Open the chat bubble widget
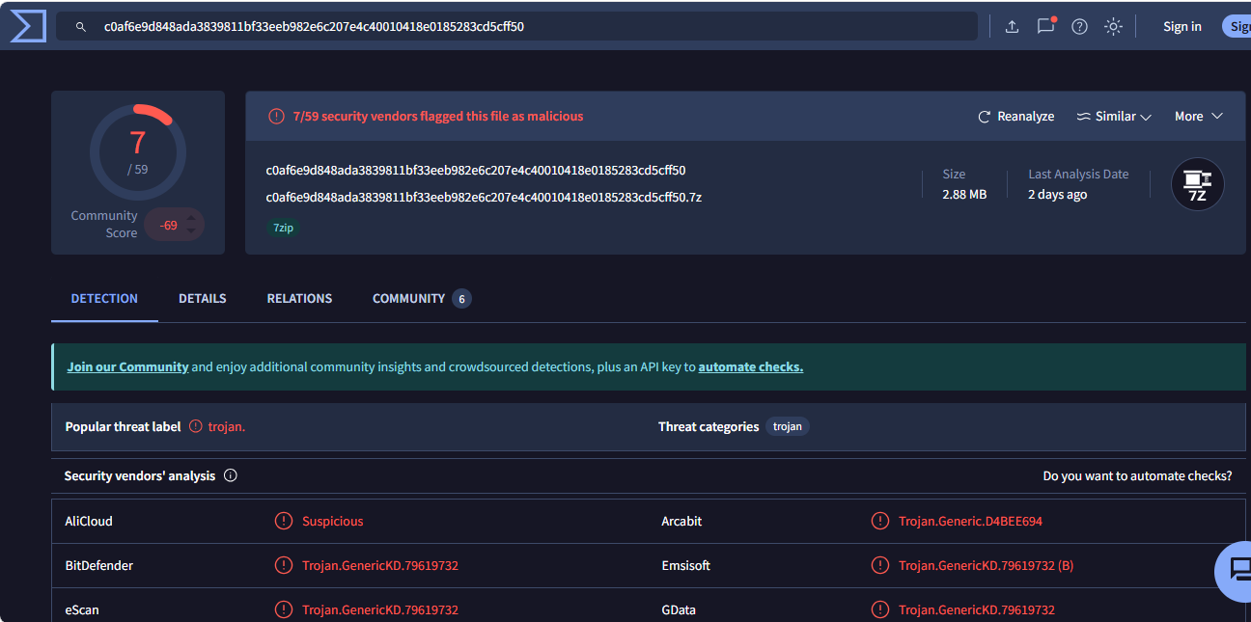 coord(1237,571)
